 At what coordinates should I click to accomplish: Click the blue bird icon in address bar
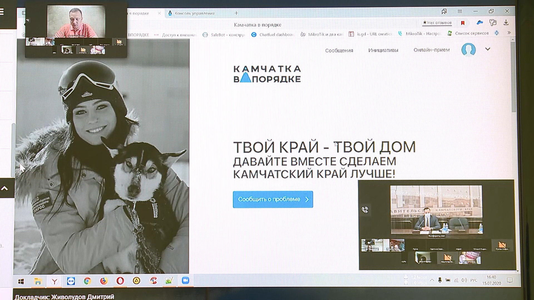point(480,22)
